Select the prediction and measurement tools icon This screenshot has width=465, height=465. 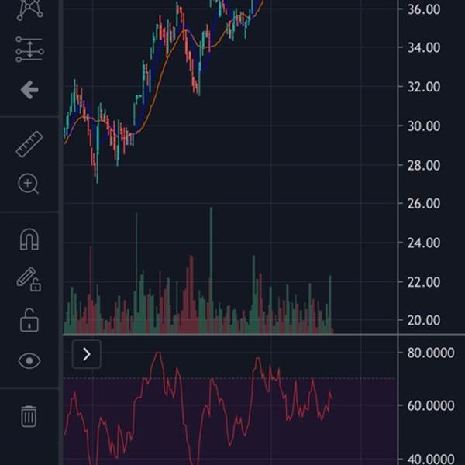29,50
